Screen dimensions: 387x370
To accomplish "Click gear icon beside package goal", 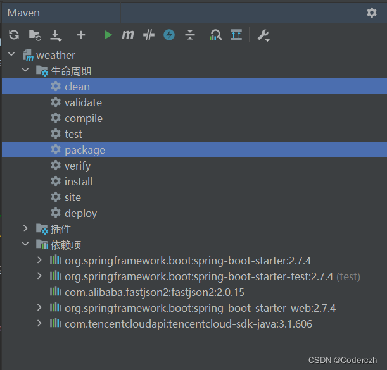I will click(x=56, y=149).
